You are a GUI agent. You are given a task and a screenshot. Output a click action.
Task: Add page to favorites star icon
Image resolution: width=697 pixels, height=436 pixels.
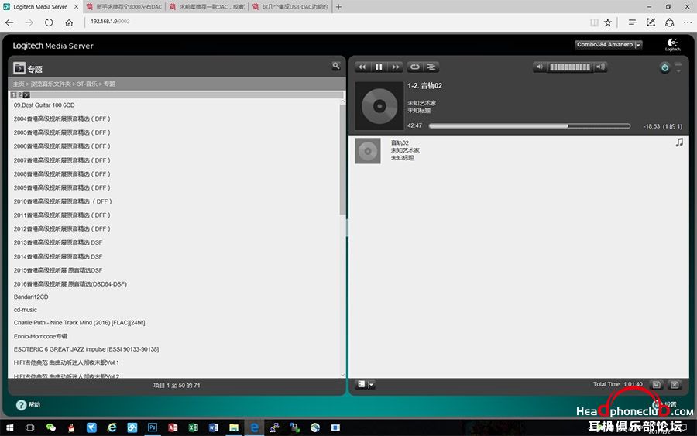(608, 22)
